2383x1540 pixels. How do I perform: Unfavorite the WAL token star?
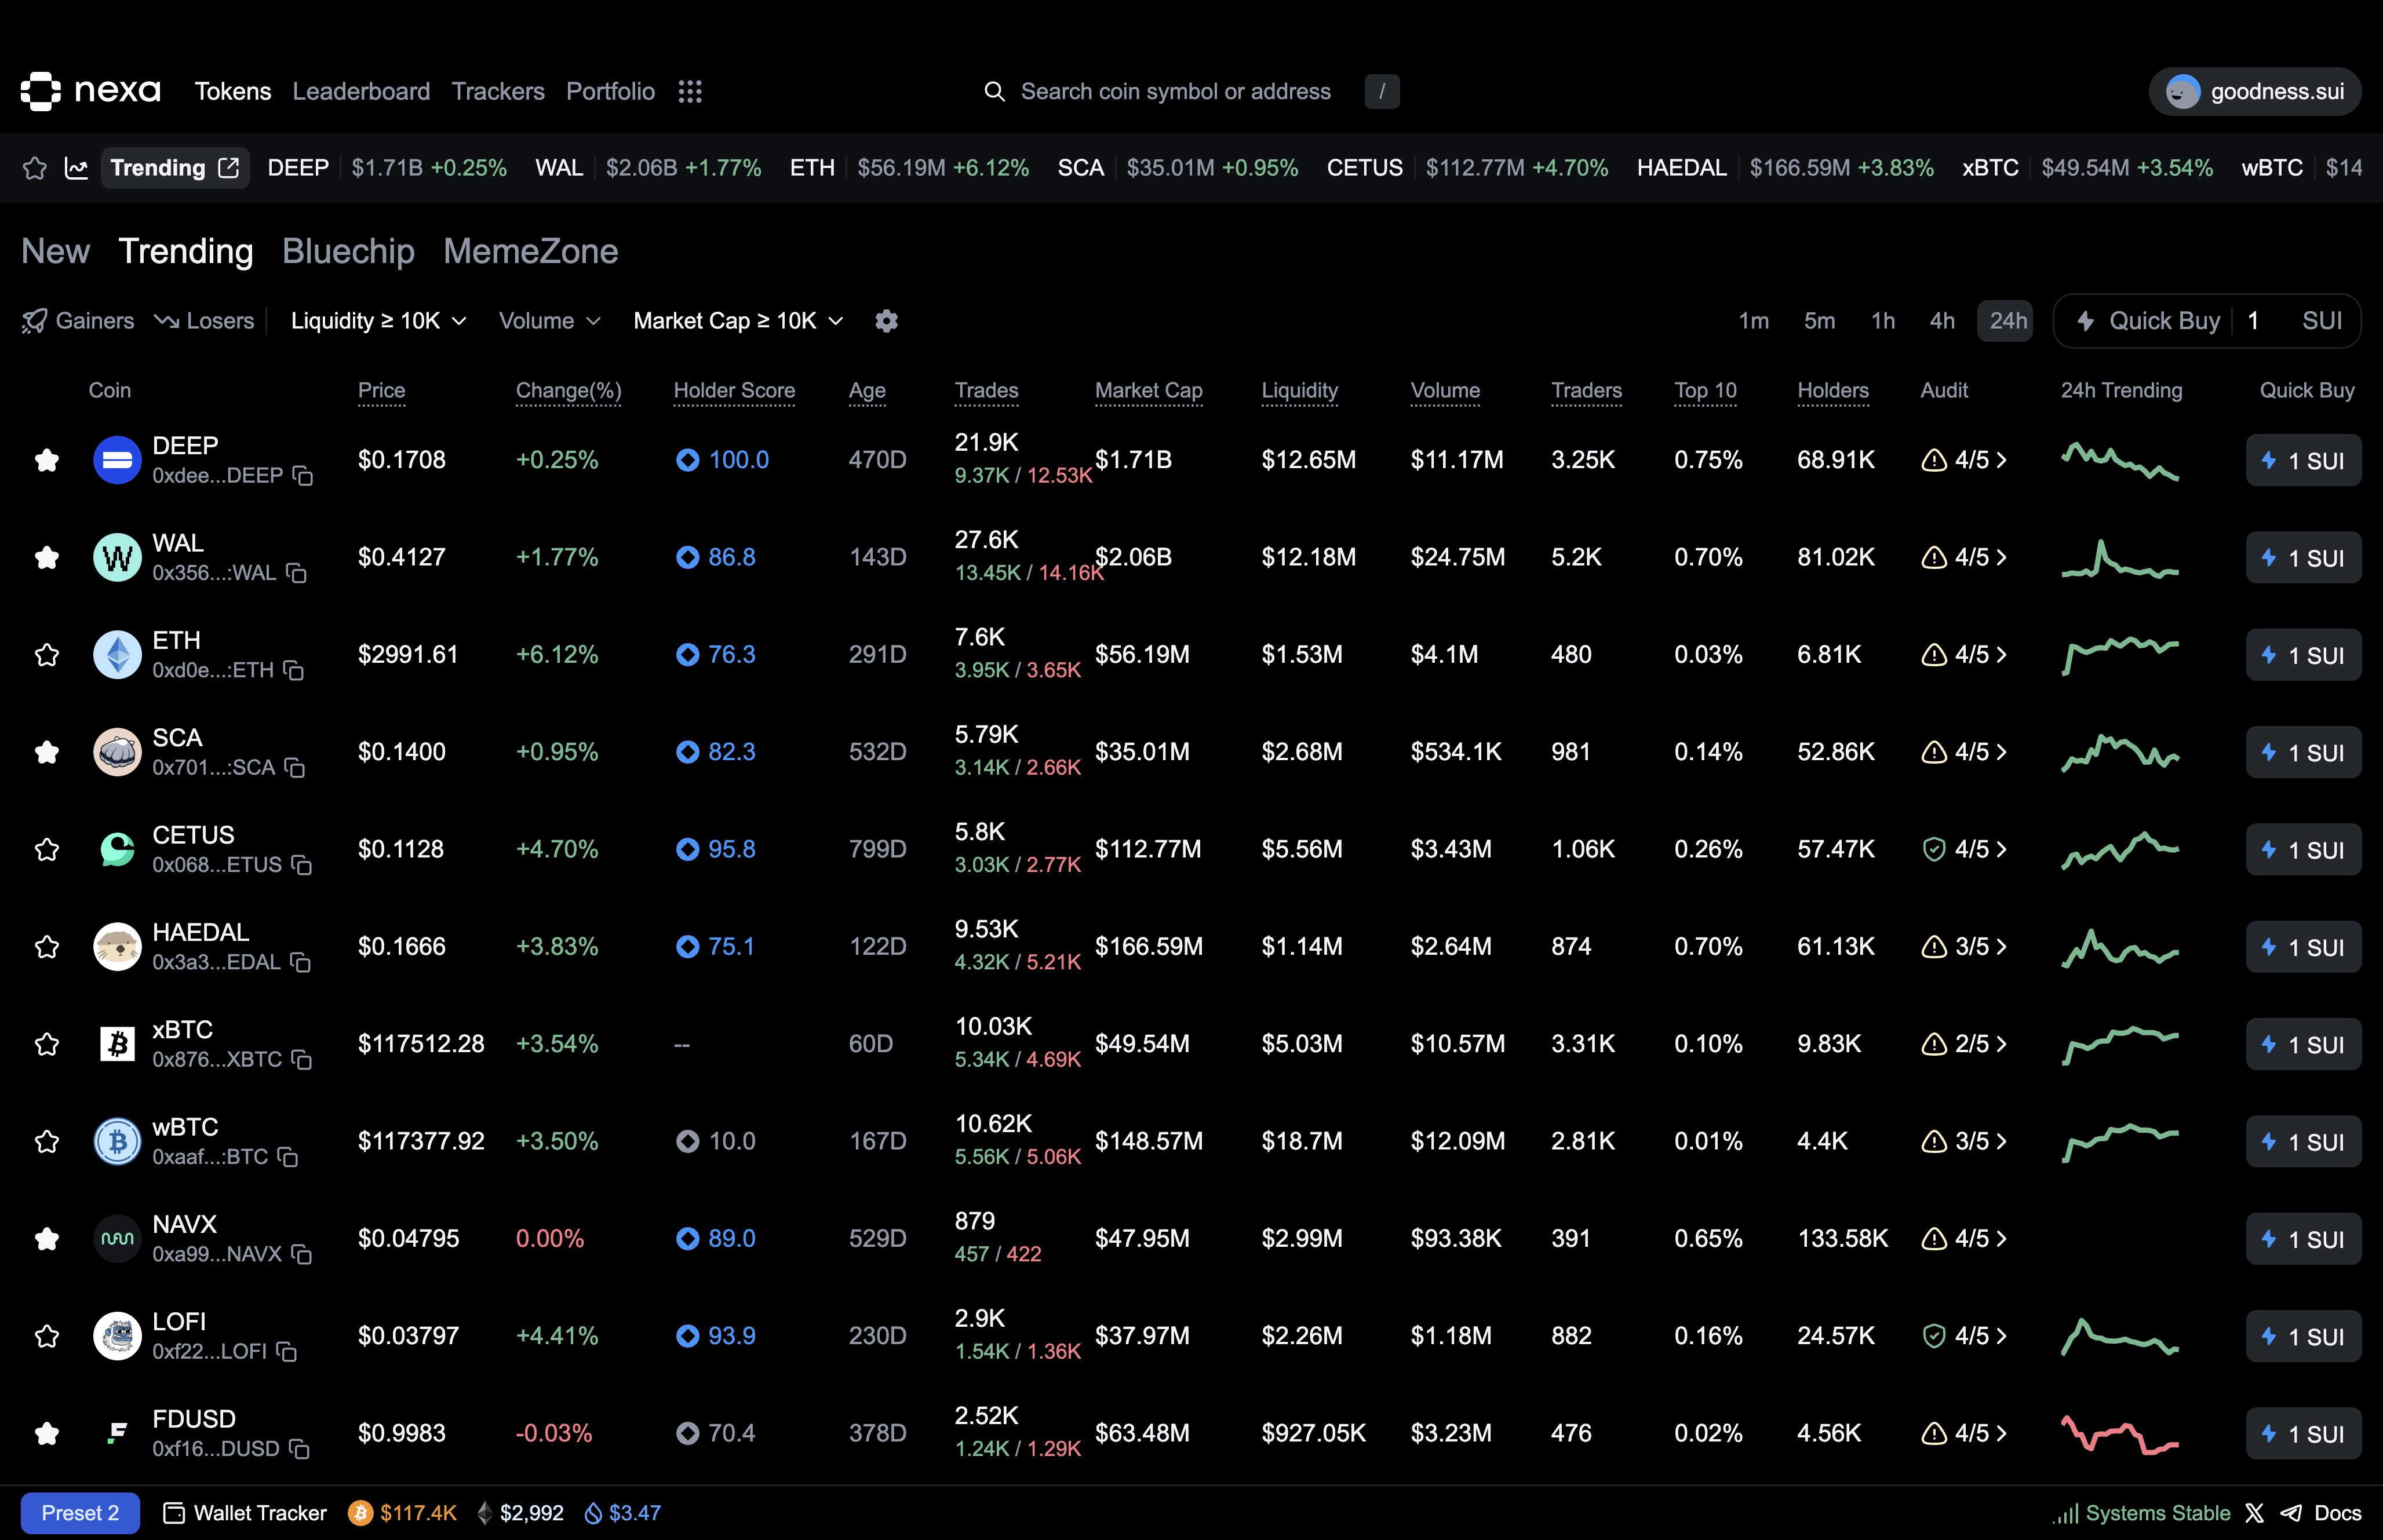[x=47, y=558]
